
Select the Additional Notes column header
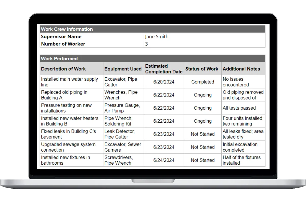tap(241, 69)
